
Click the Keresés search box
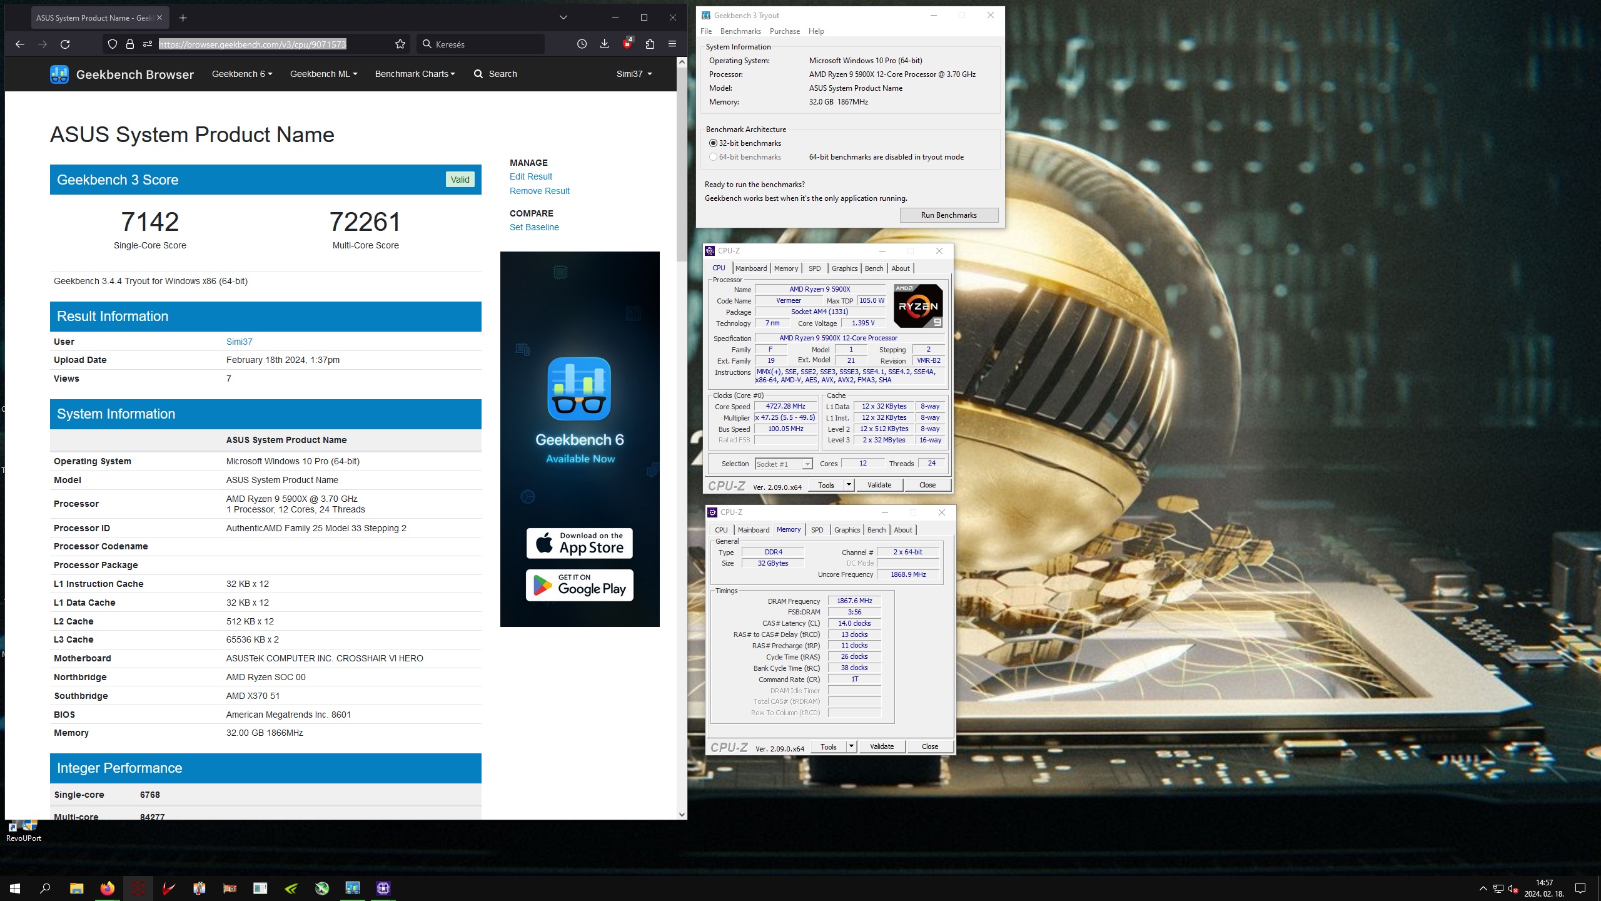(x=480, y=44)
